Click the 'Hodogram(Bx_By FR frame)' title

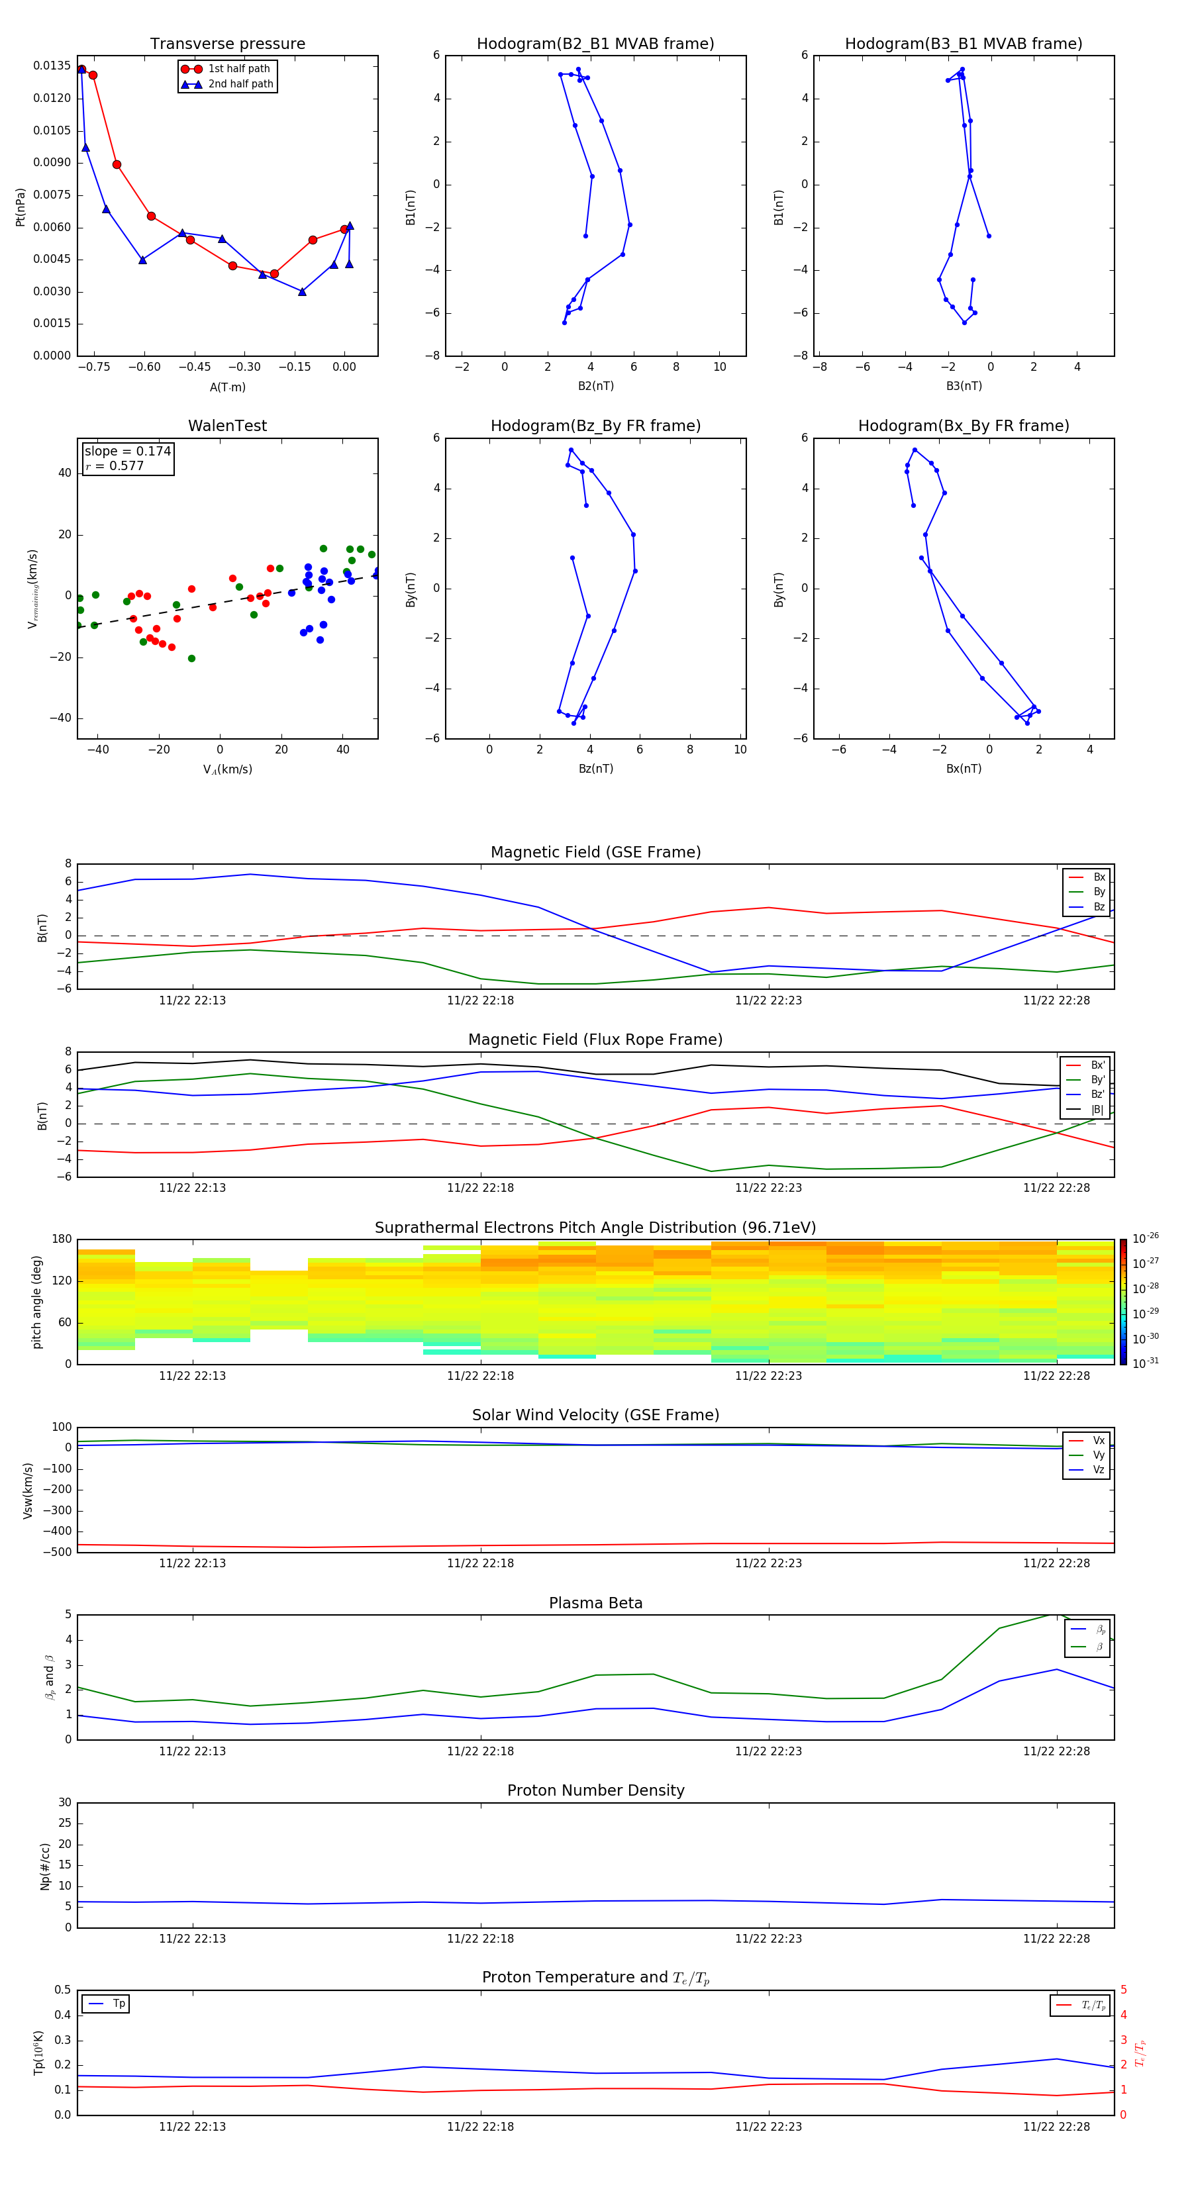pos(964,426)
